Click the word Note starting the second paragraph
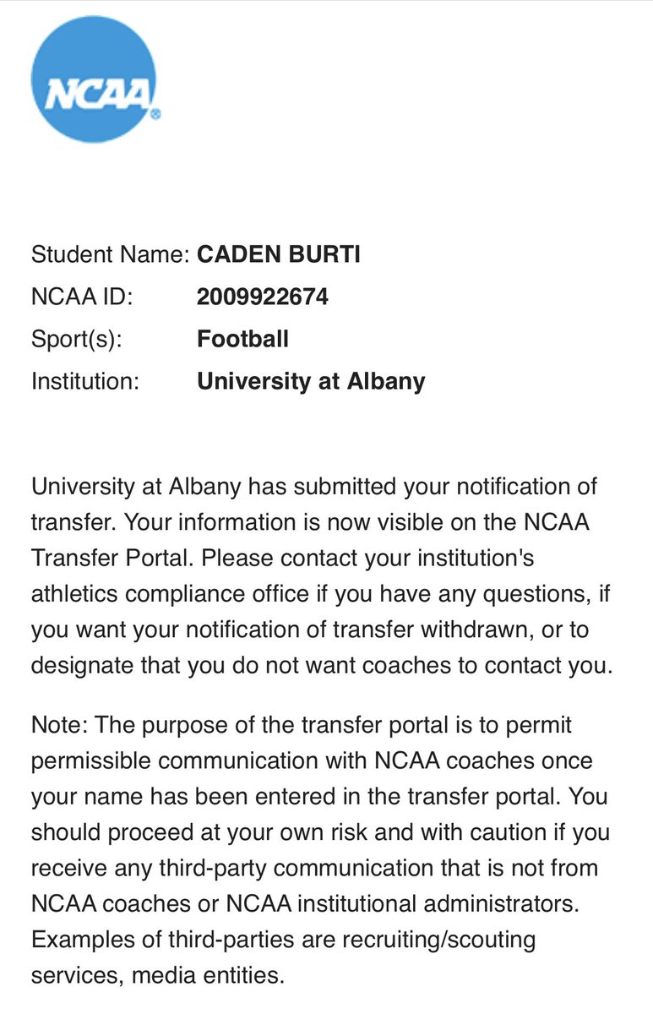Viewport: 653px width, 1014px height. 58,726
